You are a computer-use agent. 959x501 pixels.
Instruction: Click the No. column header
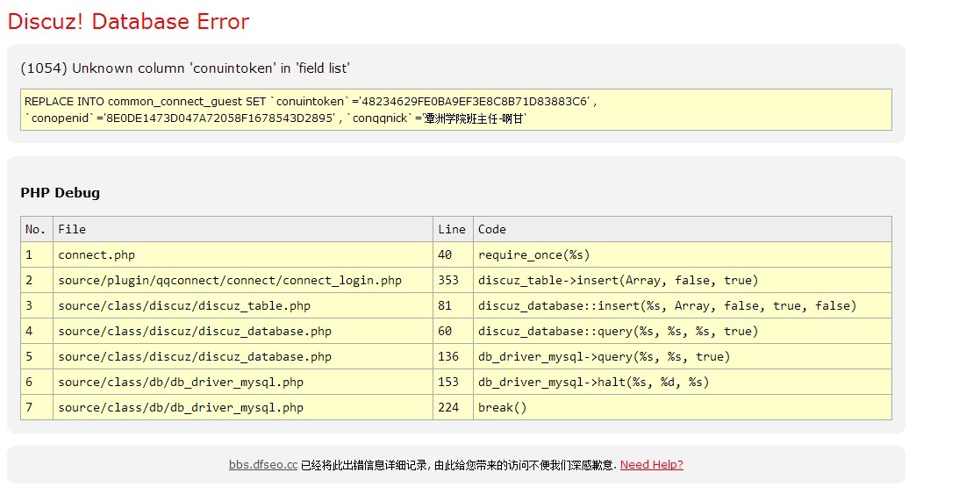point(36,230)
